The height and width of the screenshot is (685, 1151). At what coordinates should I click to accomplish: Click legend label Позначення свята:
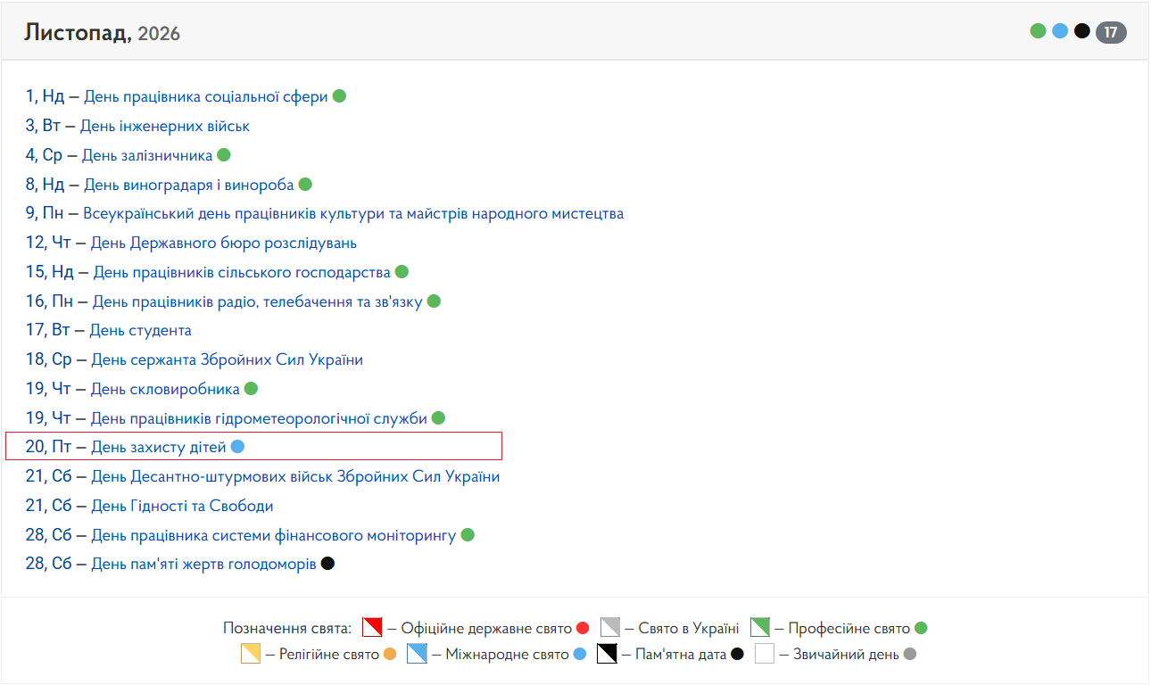tap(287, 629)
